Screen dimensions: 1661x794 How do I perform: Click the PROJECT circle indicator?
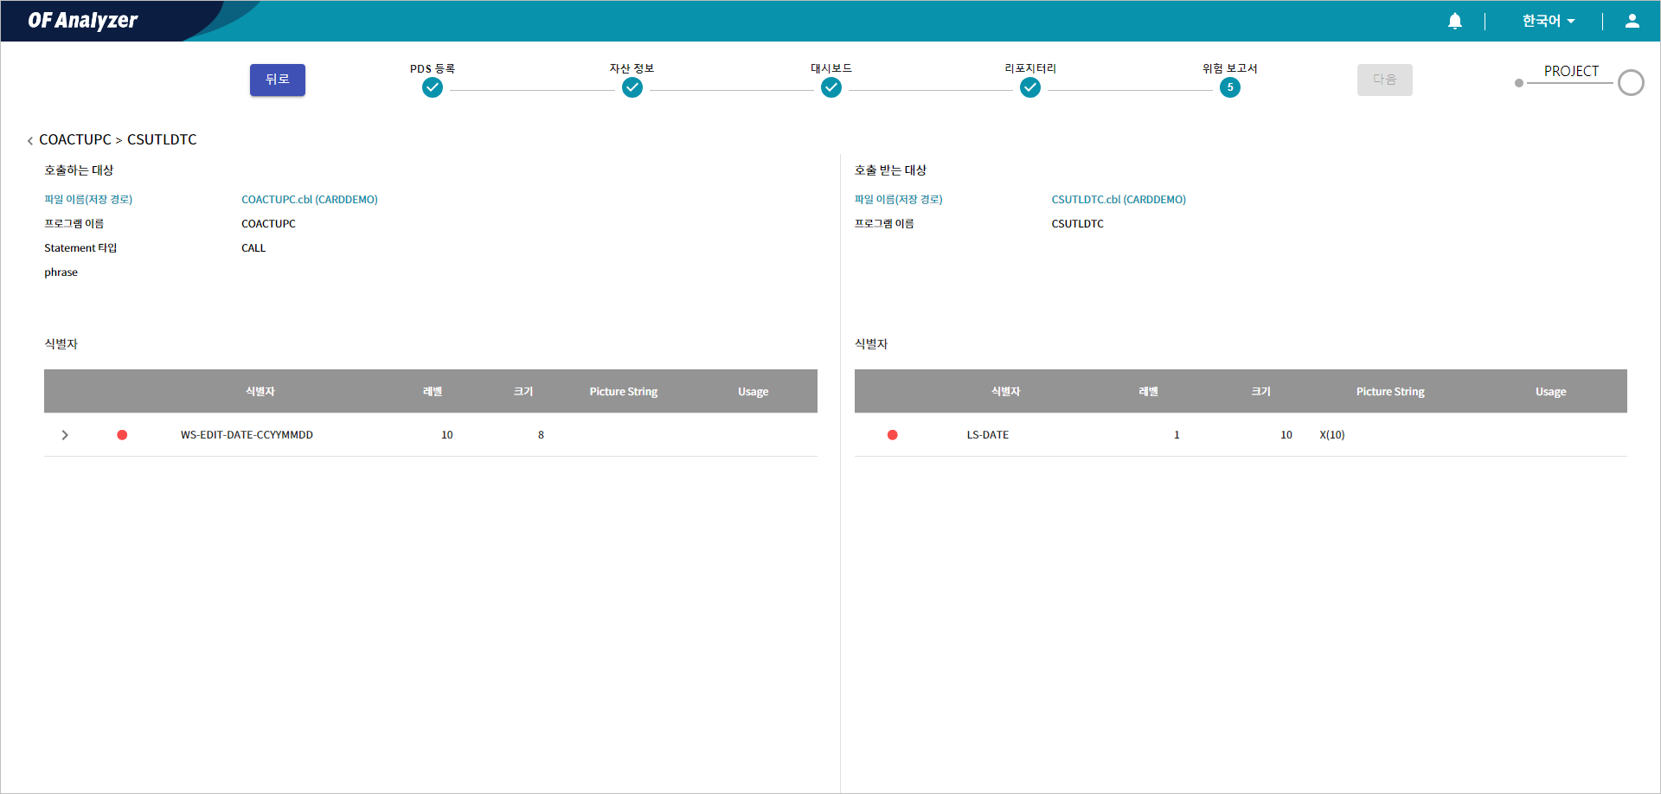(x=1631, y=83)
